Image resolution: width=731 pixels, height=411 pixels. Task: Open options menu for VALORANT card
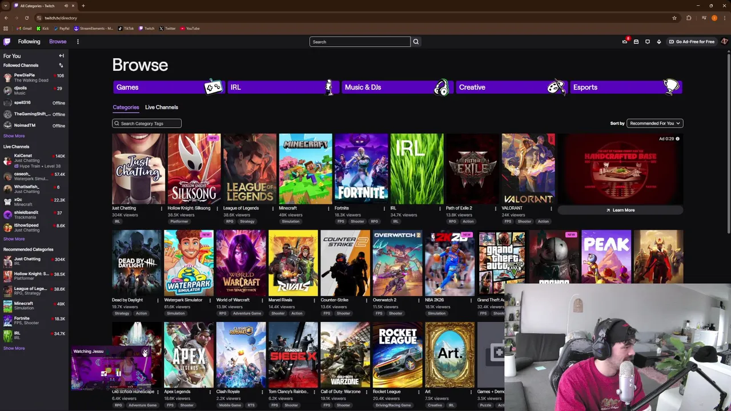tap(551, 208)
